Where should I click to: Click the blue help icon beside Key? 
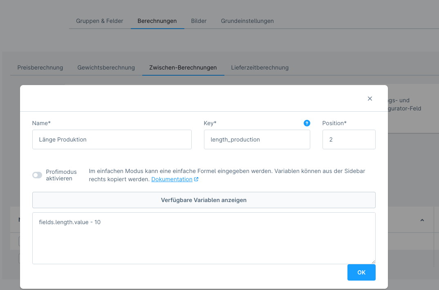point(307,123)
